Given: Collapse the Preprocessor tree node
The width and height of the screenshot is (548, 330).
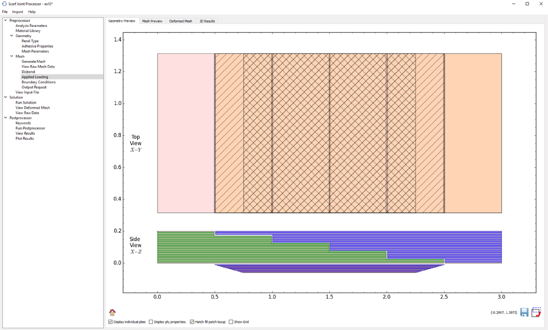Looking at the screenshot, I should [5, 20].
